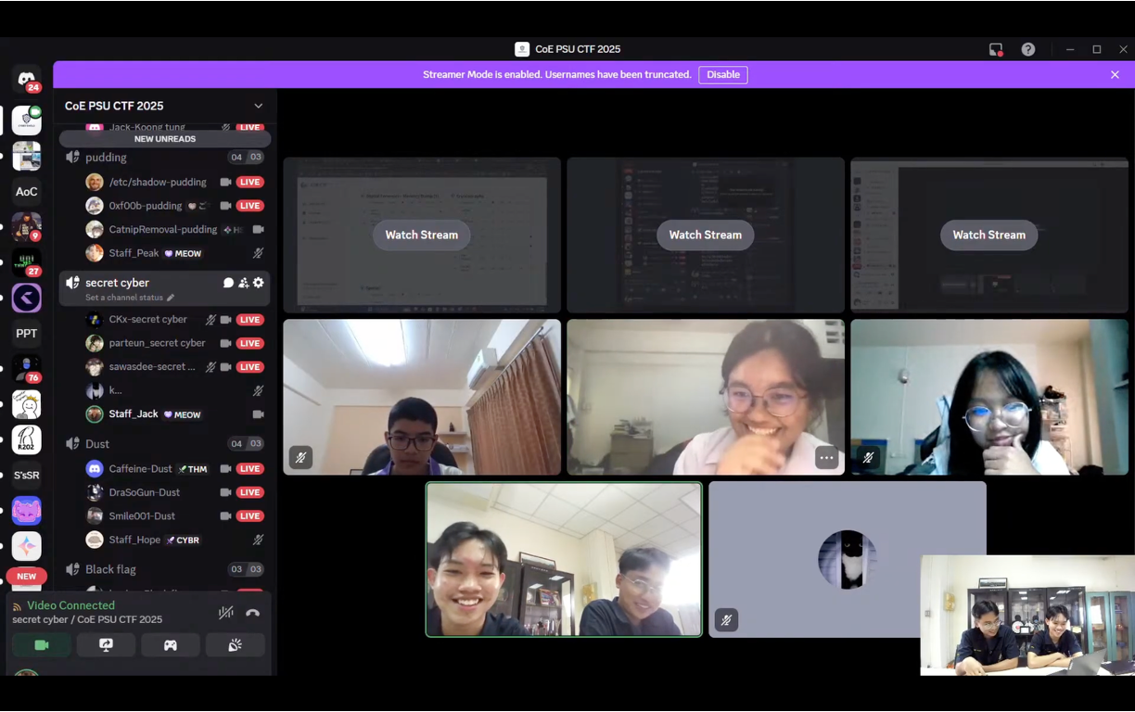Turn off the camera in voice panel
The height and width of the screenshot is (712, 1135).
click(x=42, y=645)
